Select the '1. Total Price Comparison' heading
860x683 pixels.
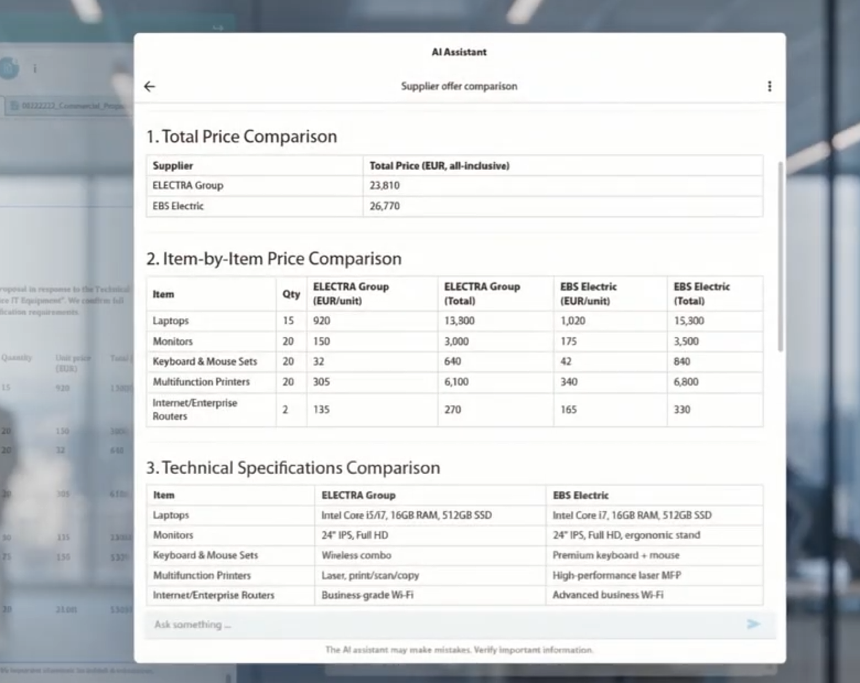tap(241, 137)
